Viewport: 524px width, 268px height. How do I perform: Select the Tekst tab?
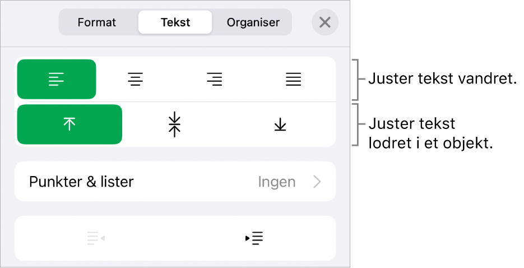click(x=175, y=23)
